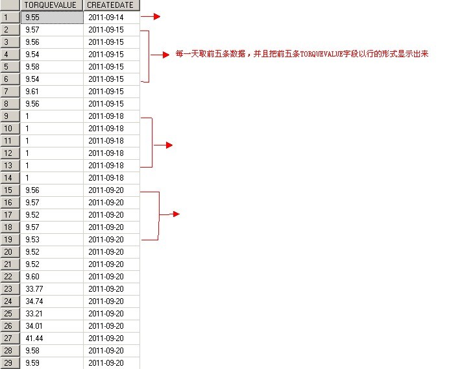Click TORQUEVALUE cell 9.55 in row 1
This screenshot has height=369, width=462.
coord(52,18)
